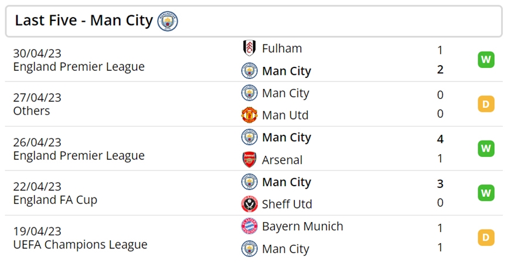Screen dimensions: 510x263
Task: Click the 30/04/23 match date
Action: click(x=37, y=53)
